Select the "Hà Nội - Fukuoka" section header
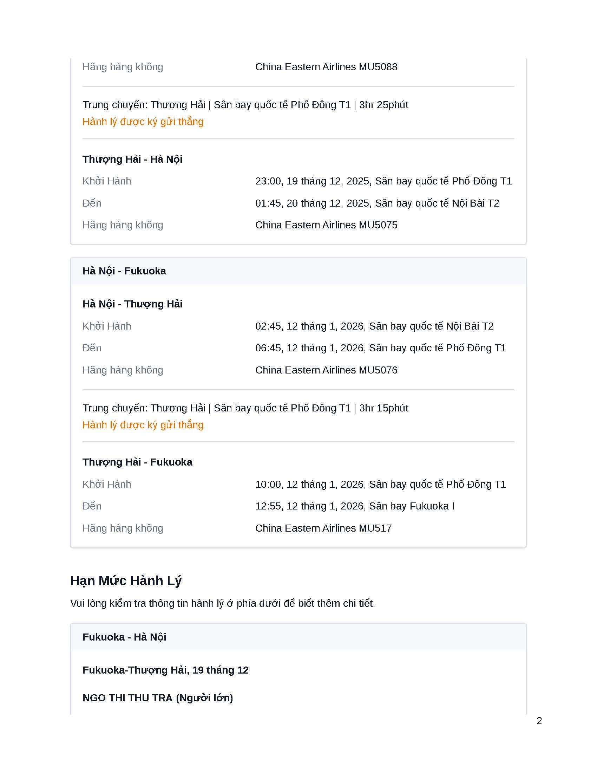 124,271
